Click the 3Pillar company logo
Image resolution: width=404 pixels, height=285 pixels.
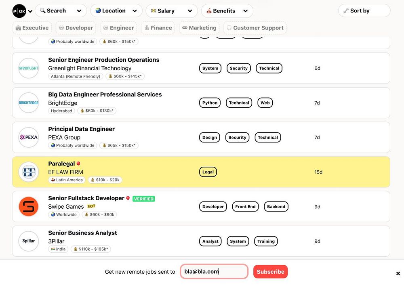29,241
